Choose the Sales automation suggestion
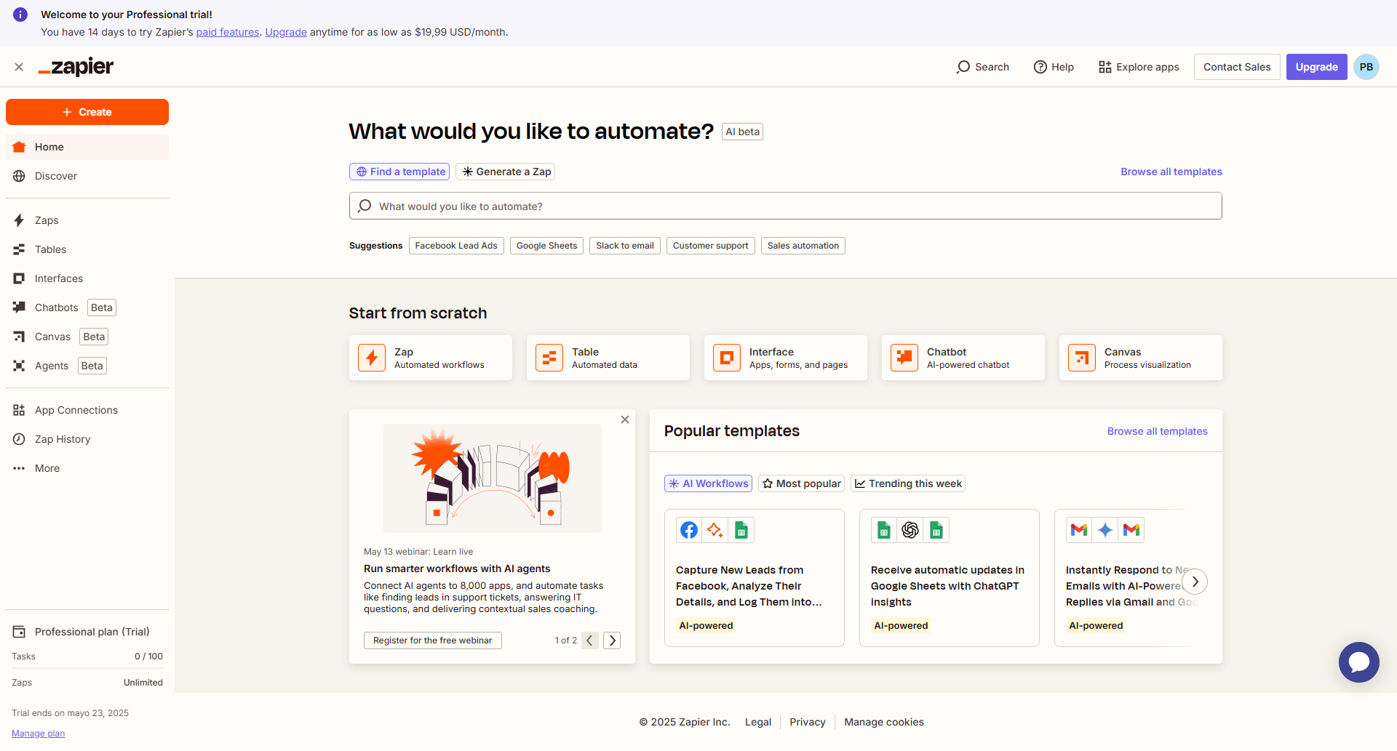 tap(803, 246)
